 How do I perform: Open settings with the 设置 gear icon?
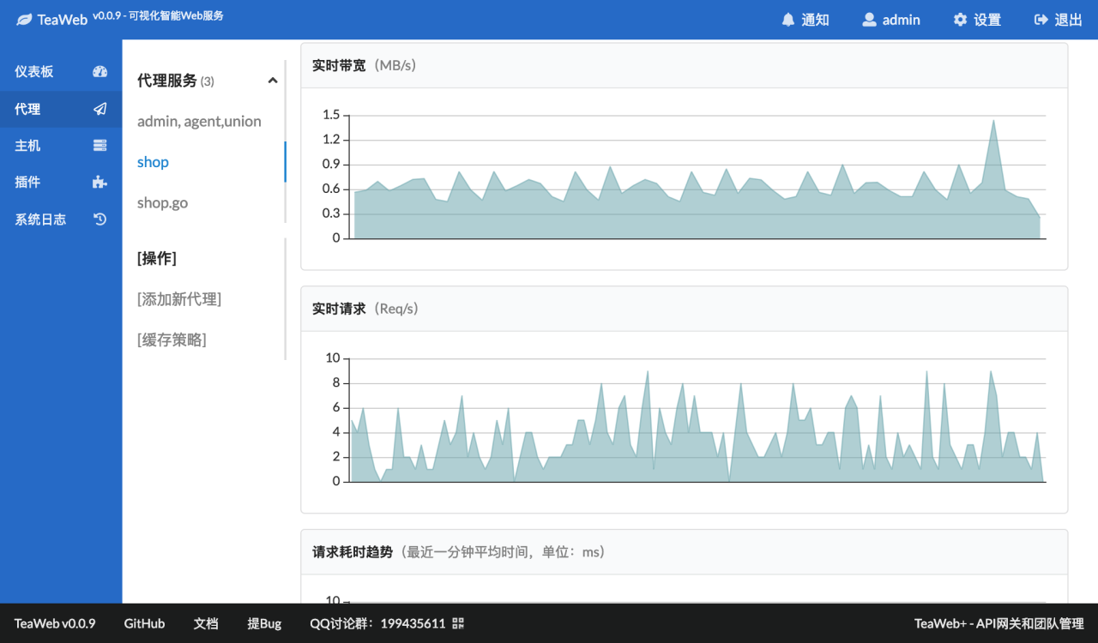click(959, 19)
